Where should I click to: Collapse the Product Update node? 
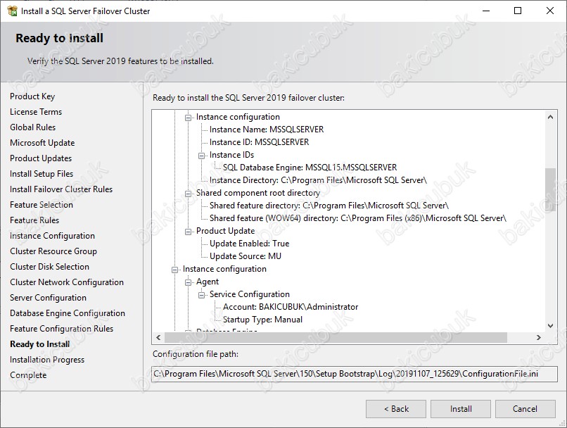tap(188, 231)
